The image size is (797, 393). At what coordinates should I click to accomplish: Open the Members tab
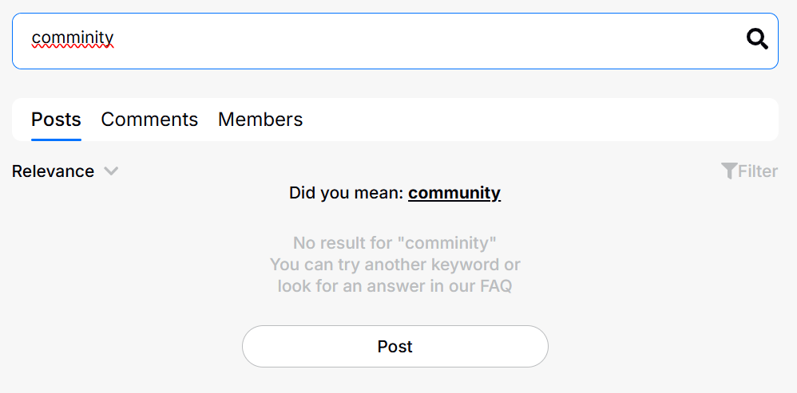click(260, 120)
